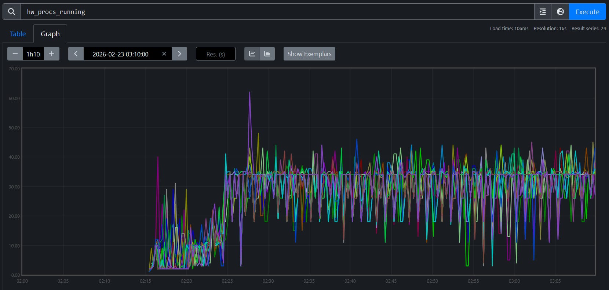Screen dimensions: 609x290
Task: Switch to the Table tab
Action: pos(18,34)
